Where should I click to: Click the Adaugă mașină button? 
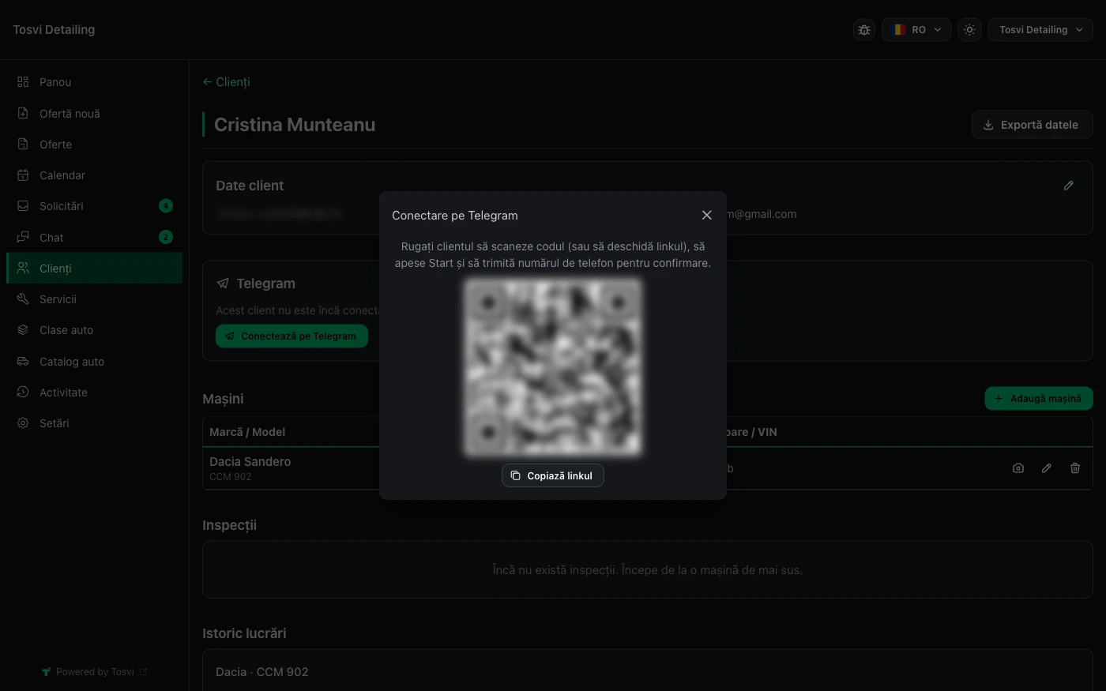[1038, 399]
